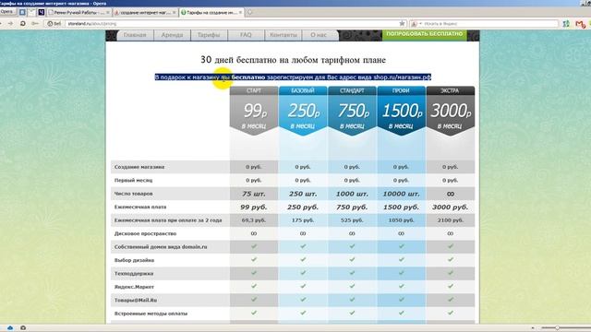Open the search engine selector dropdown
This screenshot has height=332, width=591.
(x=416, y=24)
